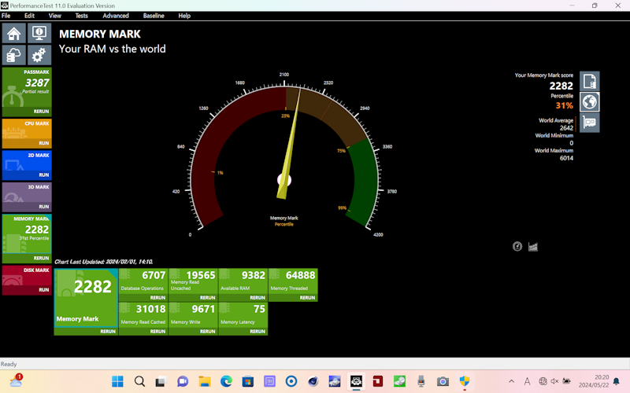Click the Available RAM 9382 result
Image resolution: width=630 pixels, height=393 pixels.
pos(243,281)
